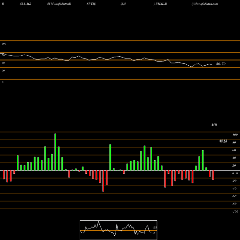
Task: Select the UHAL.B symbol label
Action: click(x=161, y=4)
